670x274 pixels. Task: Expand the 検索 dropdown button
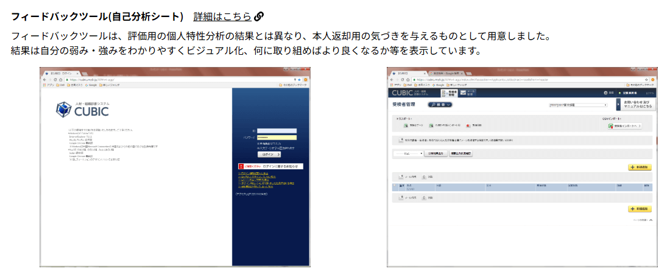pos(440,104)
